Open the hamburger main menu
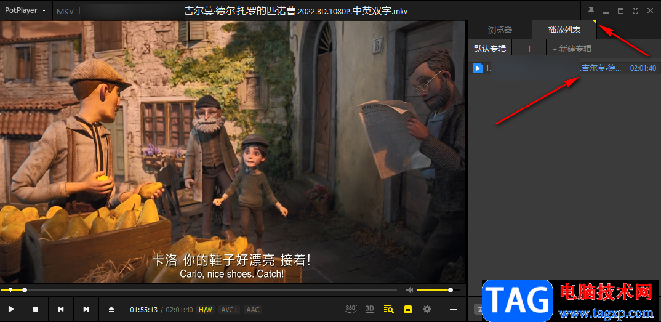Screen dimensions: 661x322 coord(454,309)
